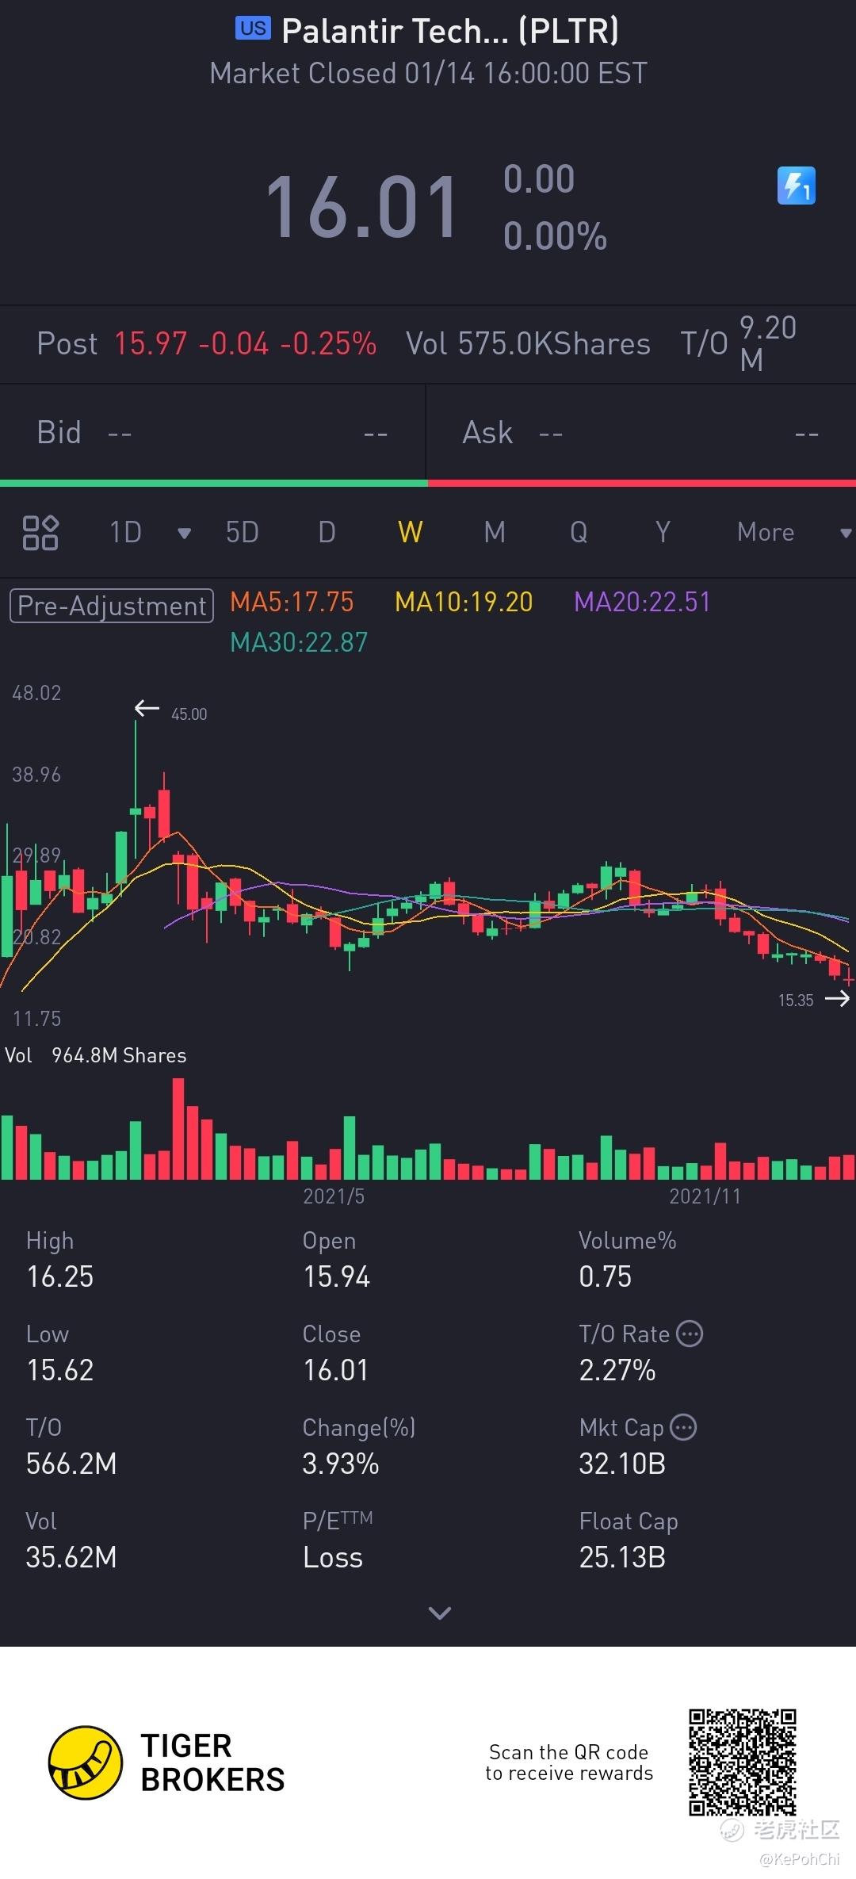Screen dimensions: 856x1879
Task: Select the W weekly tab
Action: tap(410, 533)
